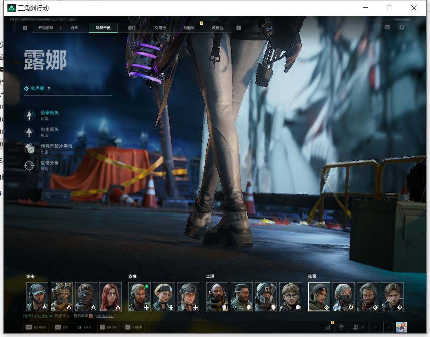Choose the 突击 operator with black mask

coord(86,297)
